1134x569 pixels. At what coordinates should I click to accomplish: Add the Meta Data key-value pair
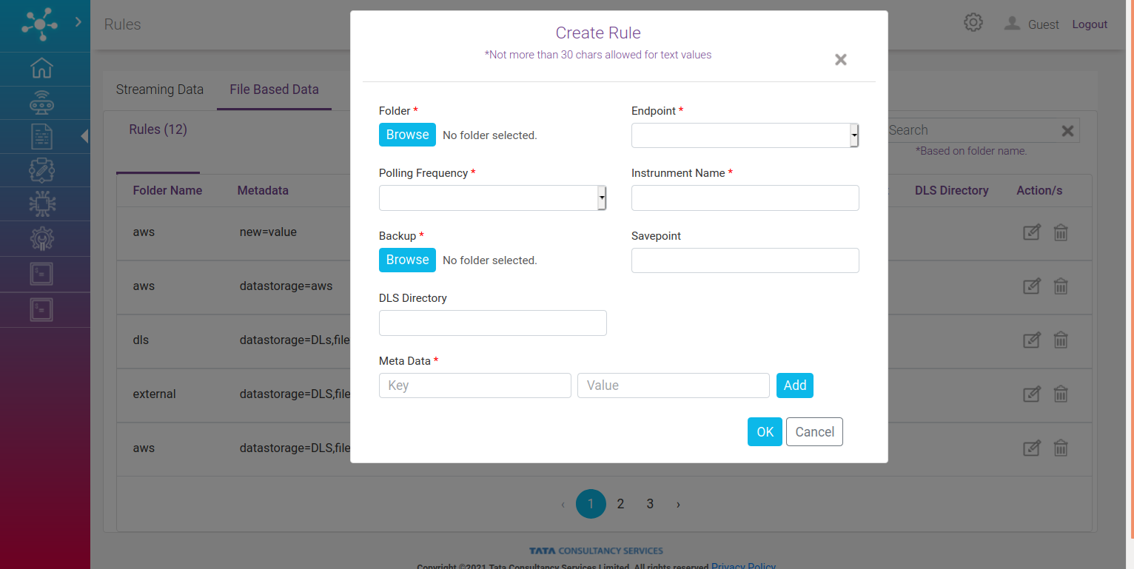pyautogui.click(x=794, y=385)
